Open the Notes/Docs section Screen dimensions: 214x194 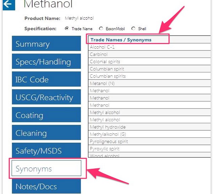47,186
